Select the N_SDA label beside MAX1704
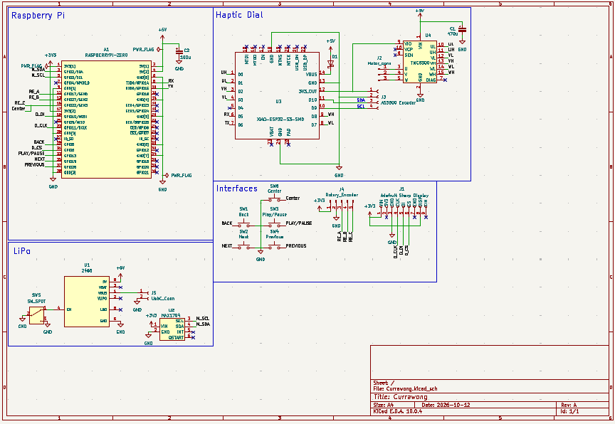The image size is (615, 424). pyautogui.click(x=203, y=324)
